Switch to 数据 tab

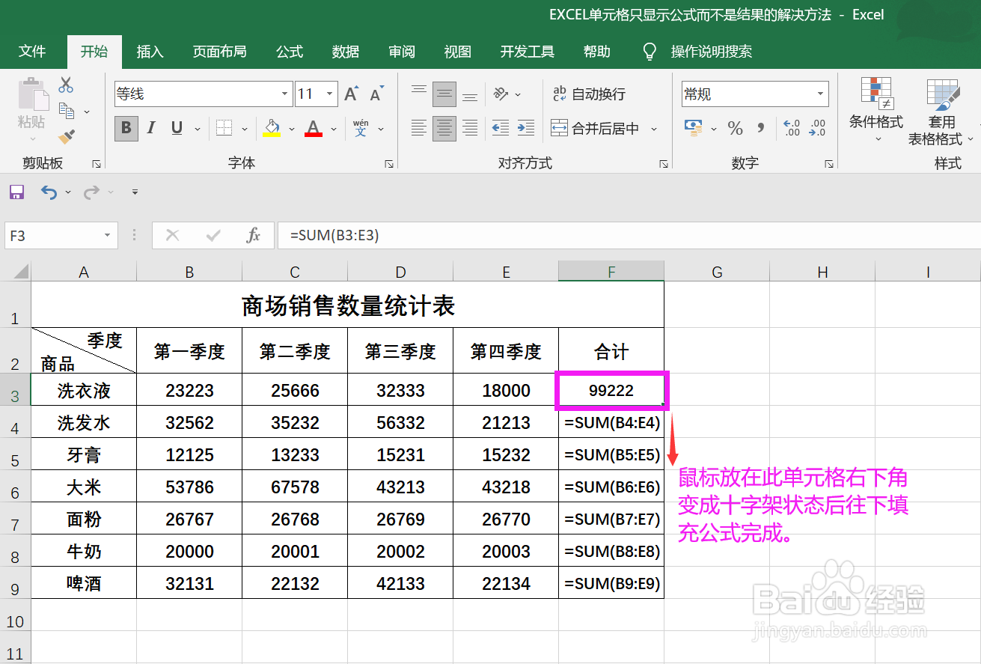click(346, 52)
